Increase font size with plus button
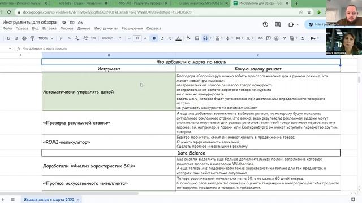This screenshot has height=203, width=362. [x=145, y=38]
